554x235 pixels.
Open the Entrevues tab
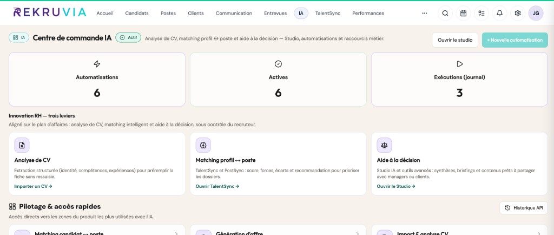[x=275, y=14]
